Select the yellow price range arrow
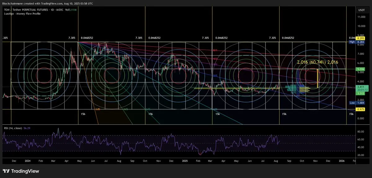372x178 pixels. 318,78
